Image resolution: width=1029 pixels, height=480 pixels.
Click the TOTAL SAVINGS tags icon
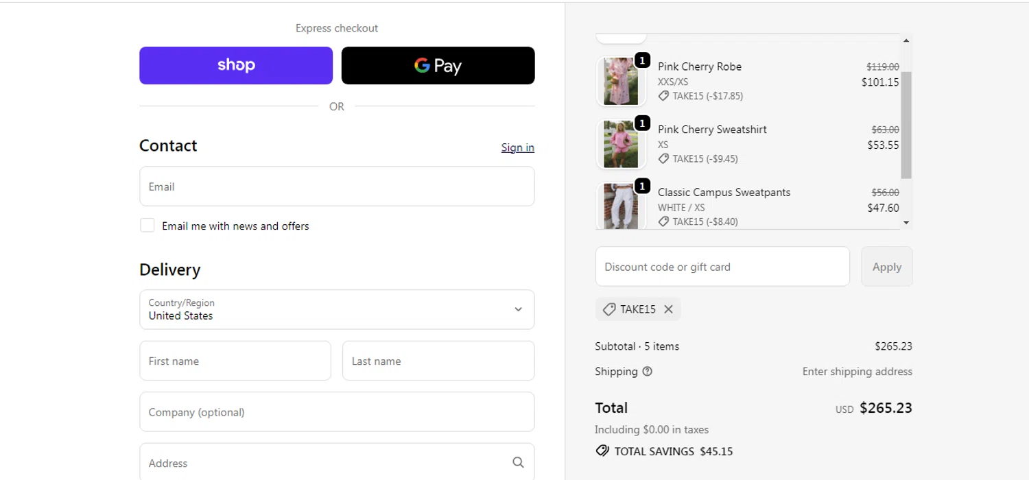(602, 451)
